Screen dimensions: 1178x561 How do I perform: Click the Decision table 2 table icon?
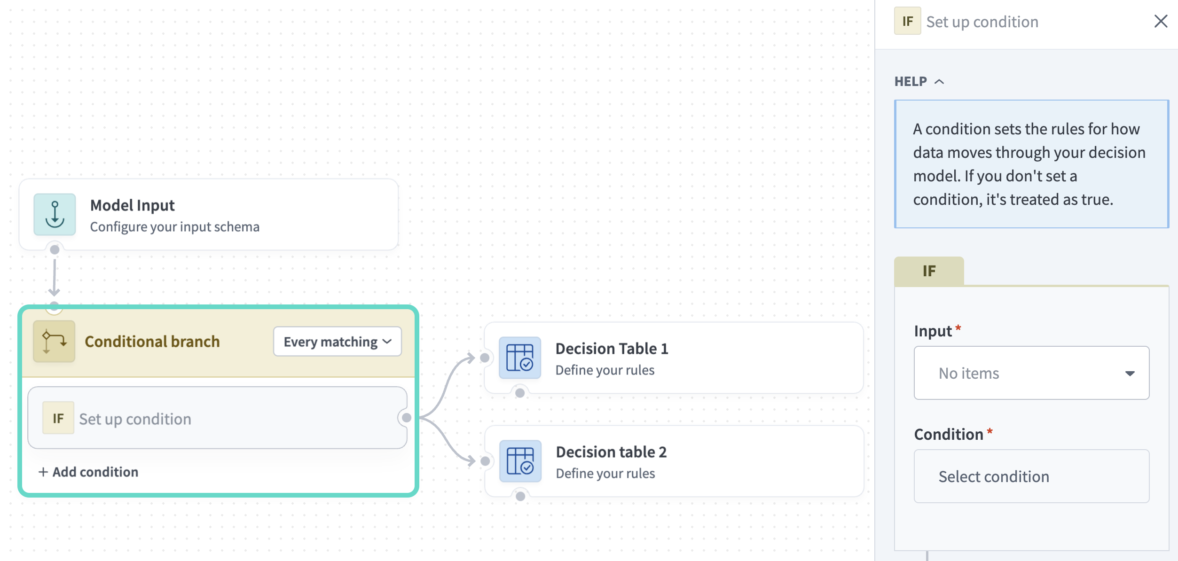520,462
